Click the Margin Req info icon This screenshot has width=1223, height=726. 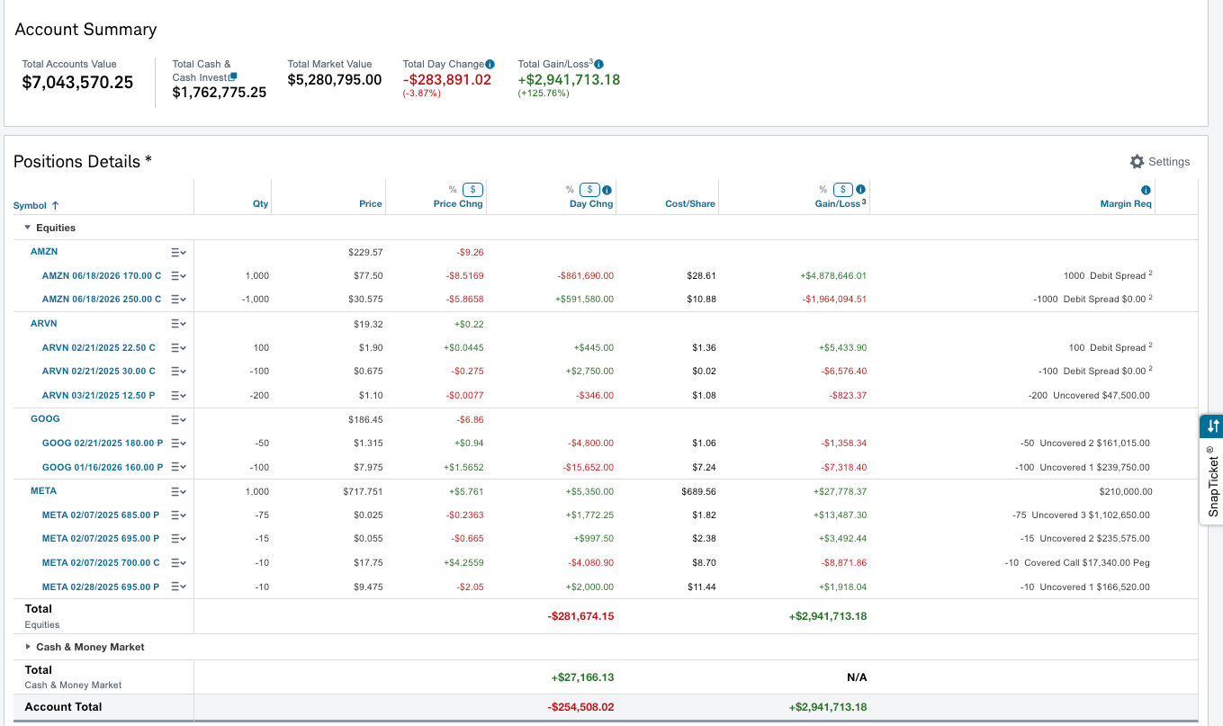[x=1146, y=190]
